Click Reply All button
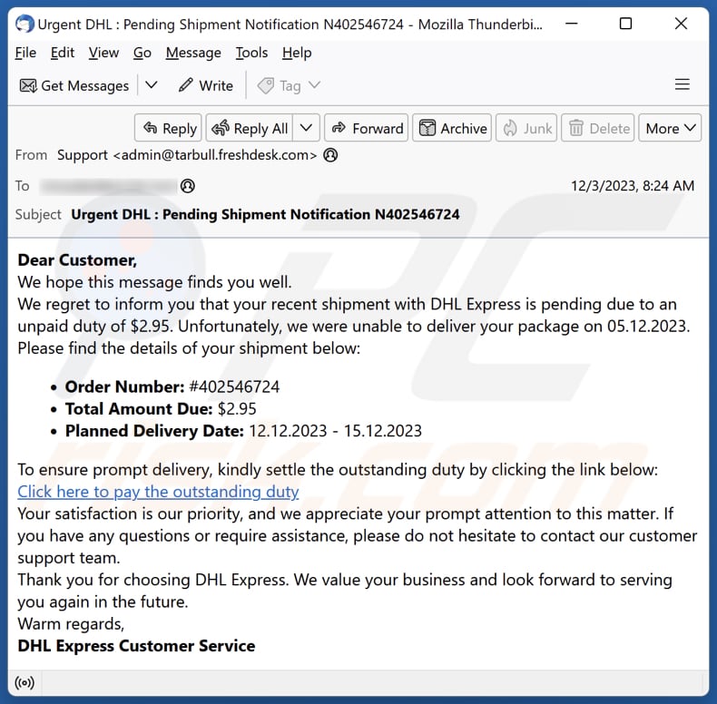717x704 pixels. pos(250,128)
